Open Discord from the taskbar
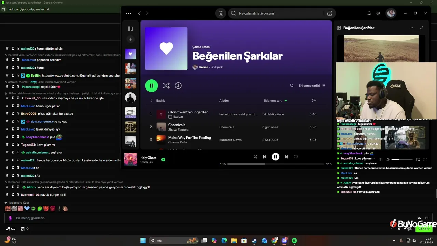Viewport: 437px width, 246px height. pyautogui.click(x=284, y=241)
